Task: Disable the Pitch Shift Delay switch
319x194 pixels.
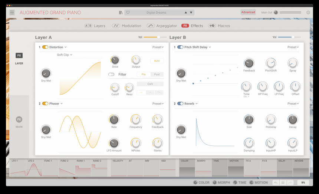Action: tap(180, 47)
